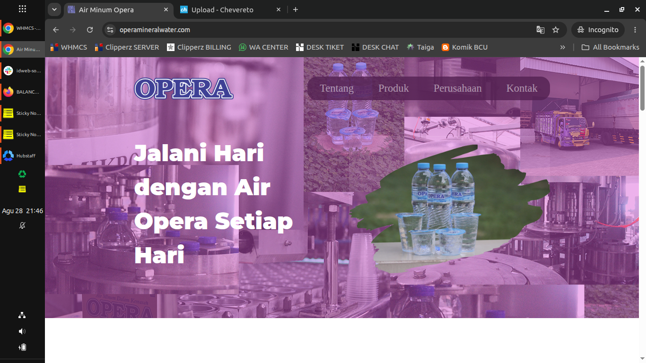Open the Chrome three-dot menu

coord(635,30)
